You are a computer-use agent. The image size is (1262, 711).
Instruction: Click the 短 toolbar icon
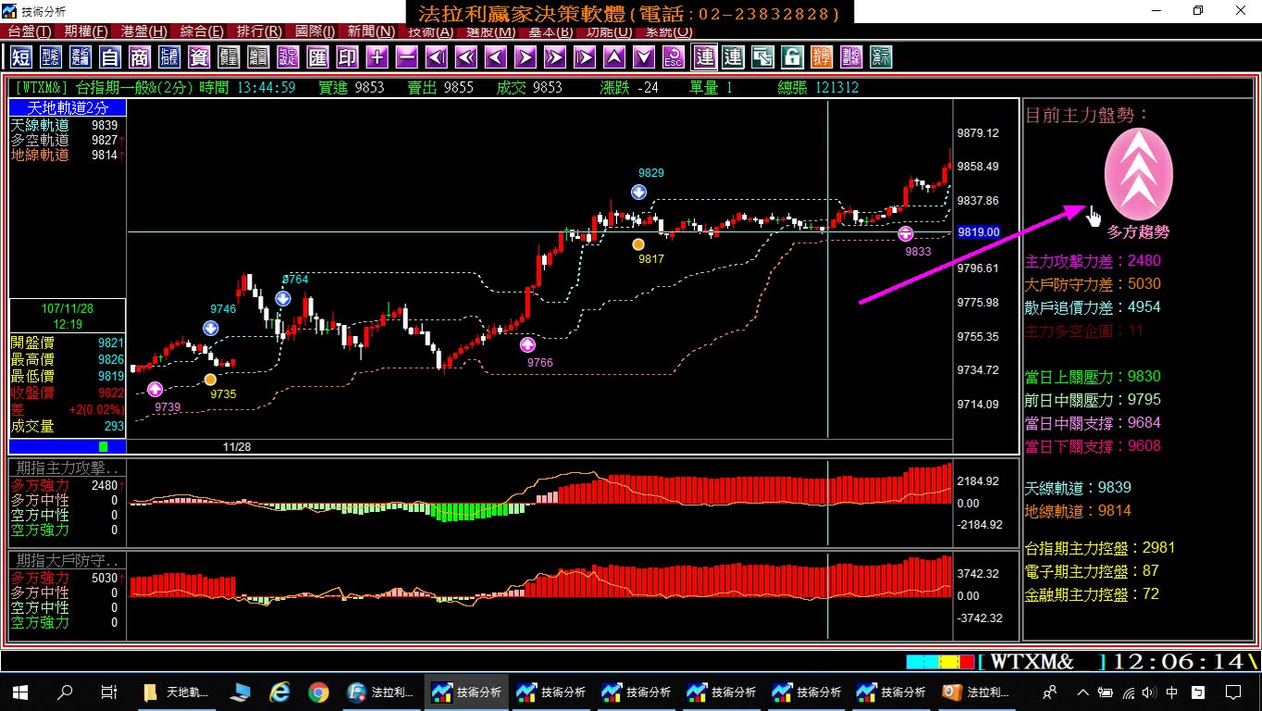click(x=21, y=57)
